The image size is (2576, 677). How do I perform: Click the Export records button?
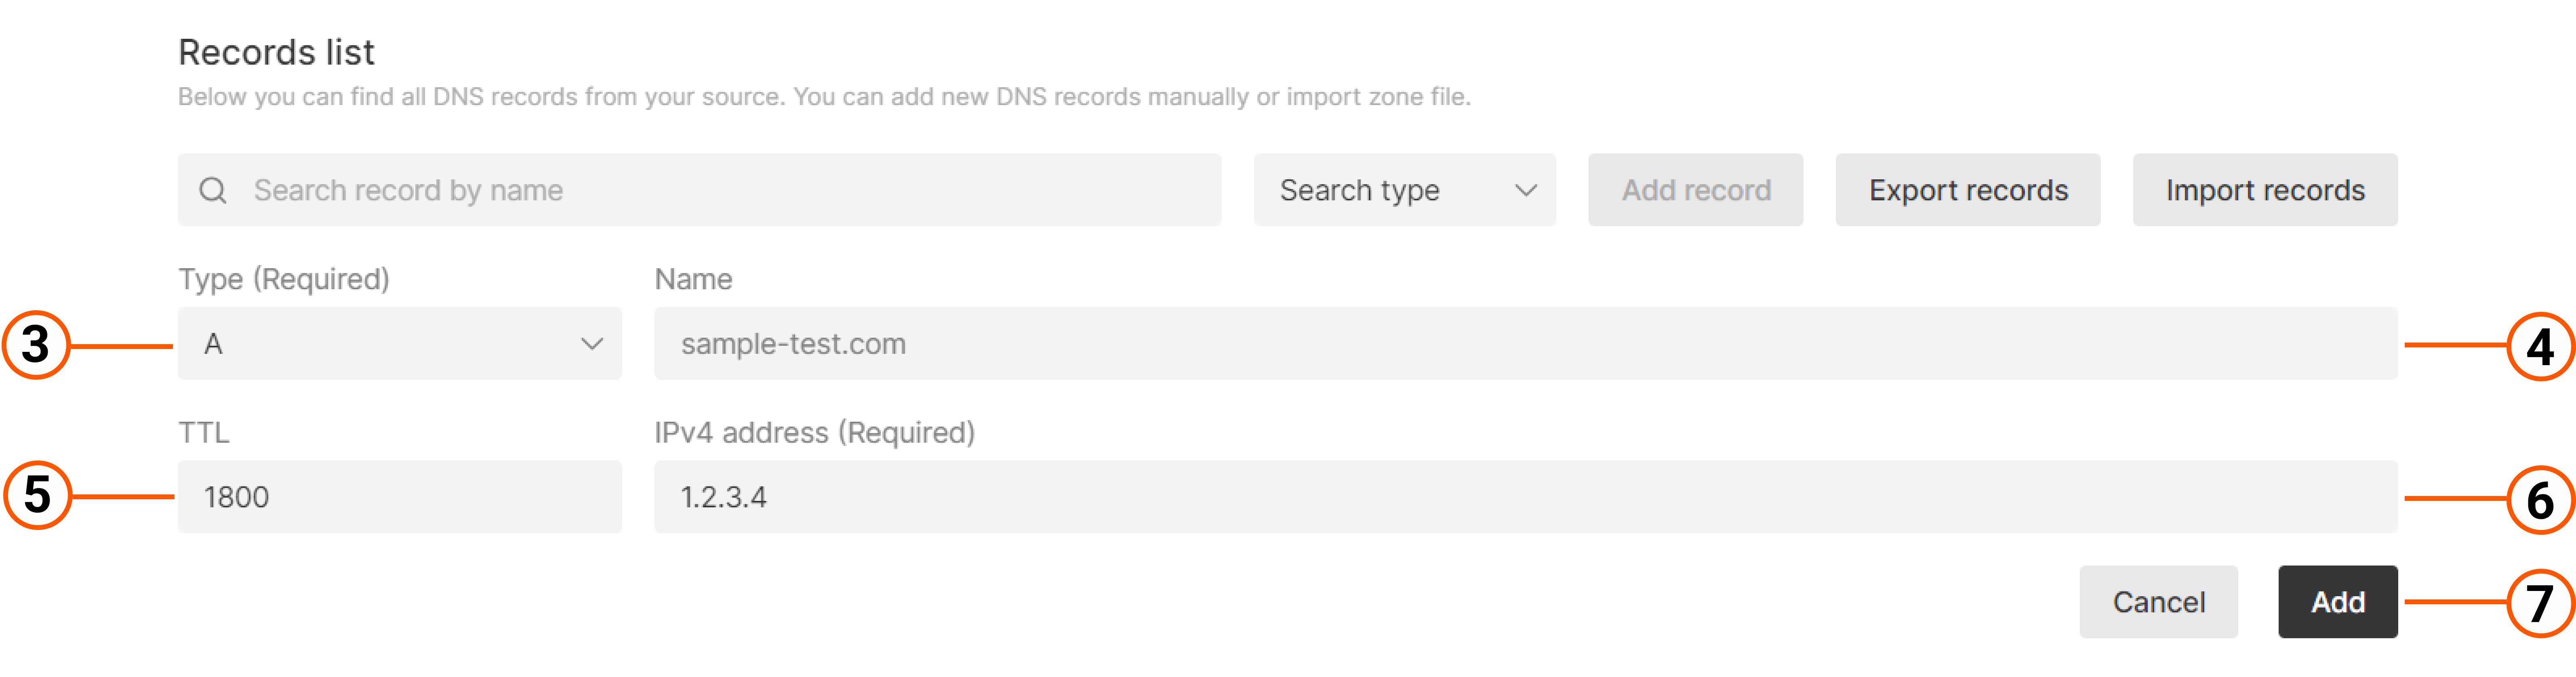[x=1967, y=190]
